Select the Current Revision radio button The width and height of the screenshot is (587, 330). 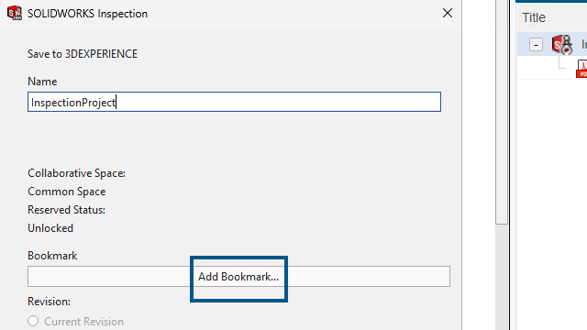coord(33,321)
